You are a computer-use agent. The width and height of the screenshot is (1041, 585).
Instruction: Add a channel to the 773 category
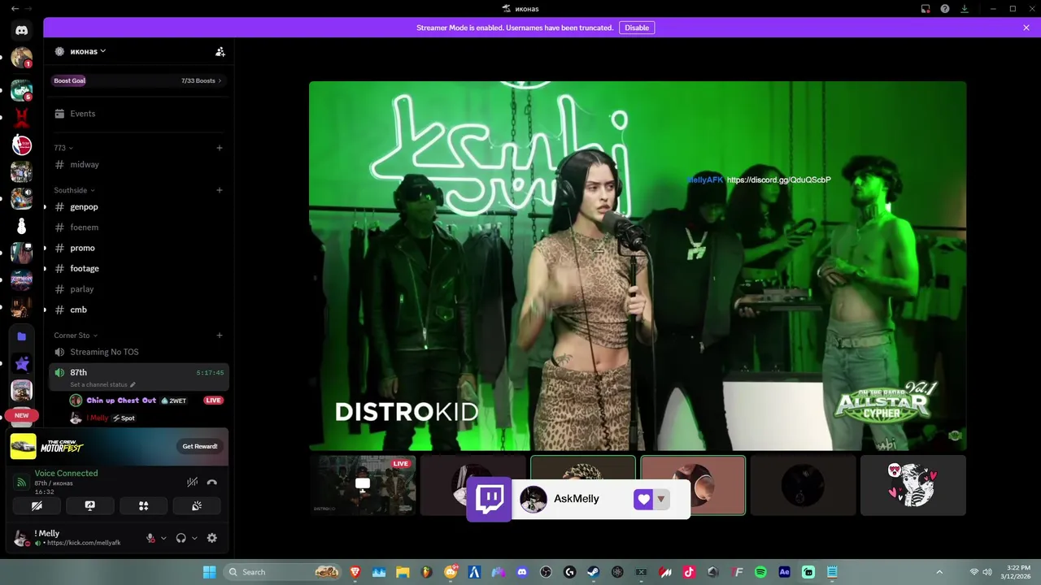(220, 148)
